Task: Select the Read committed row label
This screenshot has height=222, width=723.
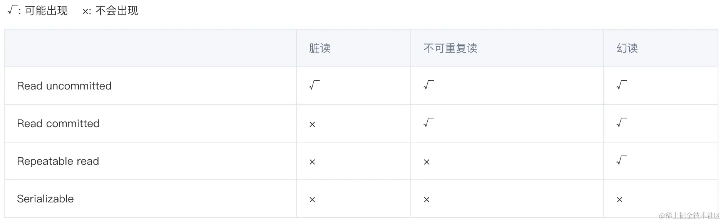Action: point(58,123)
